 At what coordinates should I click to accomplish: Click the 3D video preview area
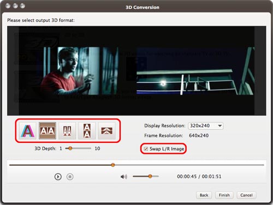coord(136,71)
